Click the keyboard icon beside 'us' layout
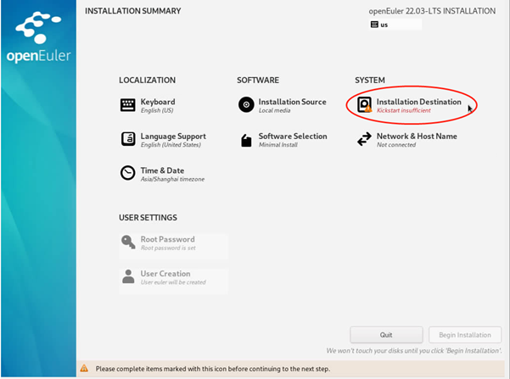The image size is (510, 379). 374,25
